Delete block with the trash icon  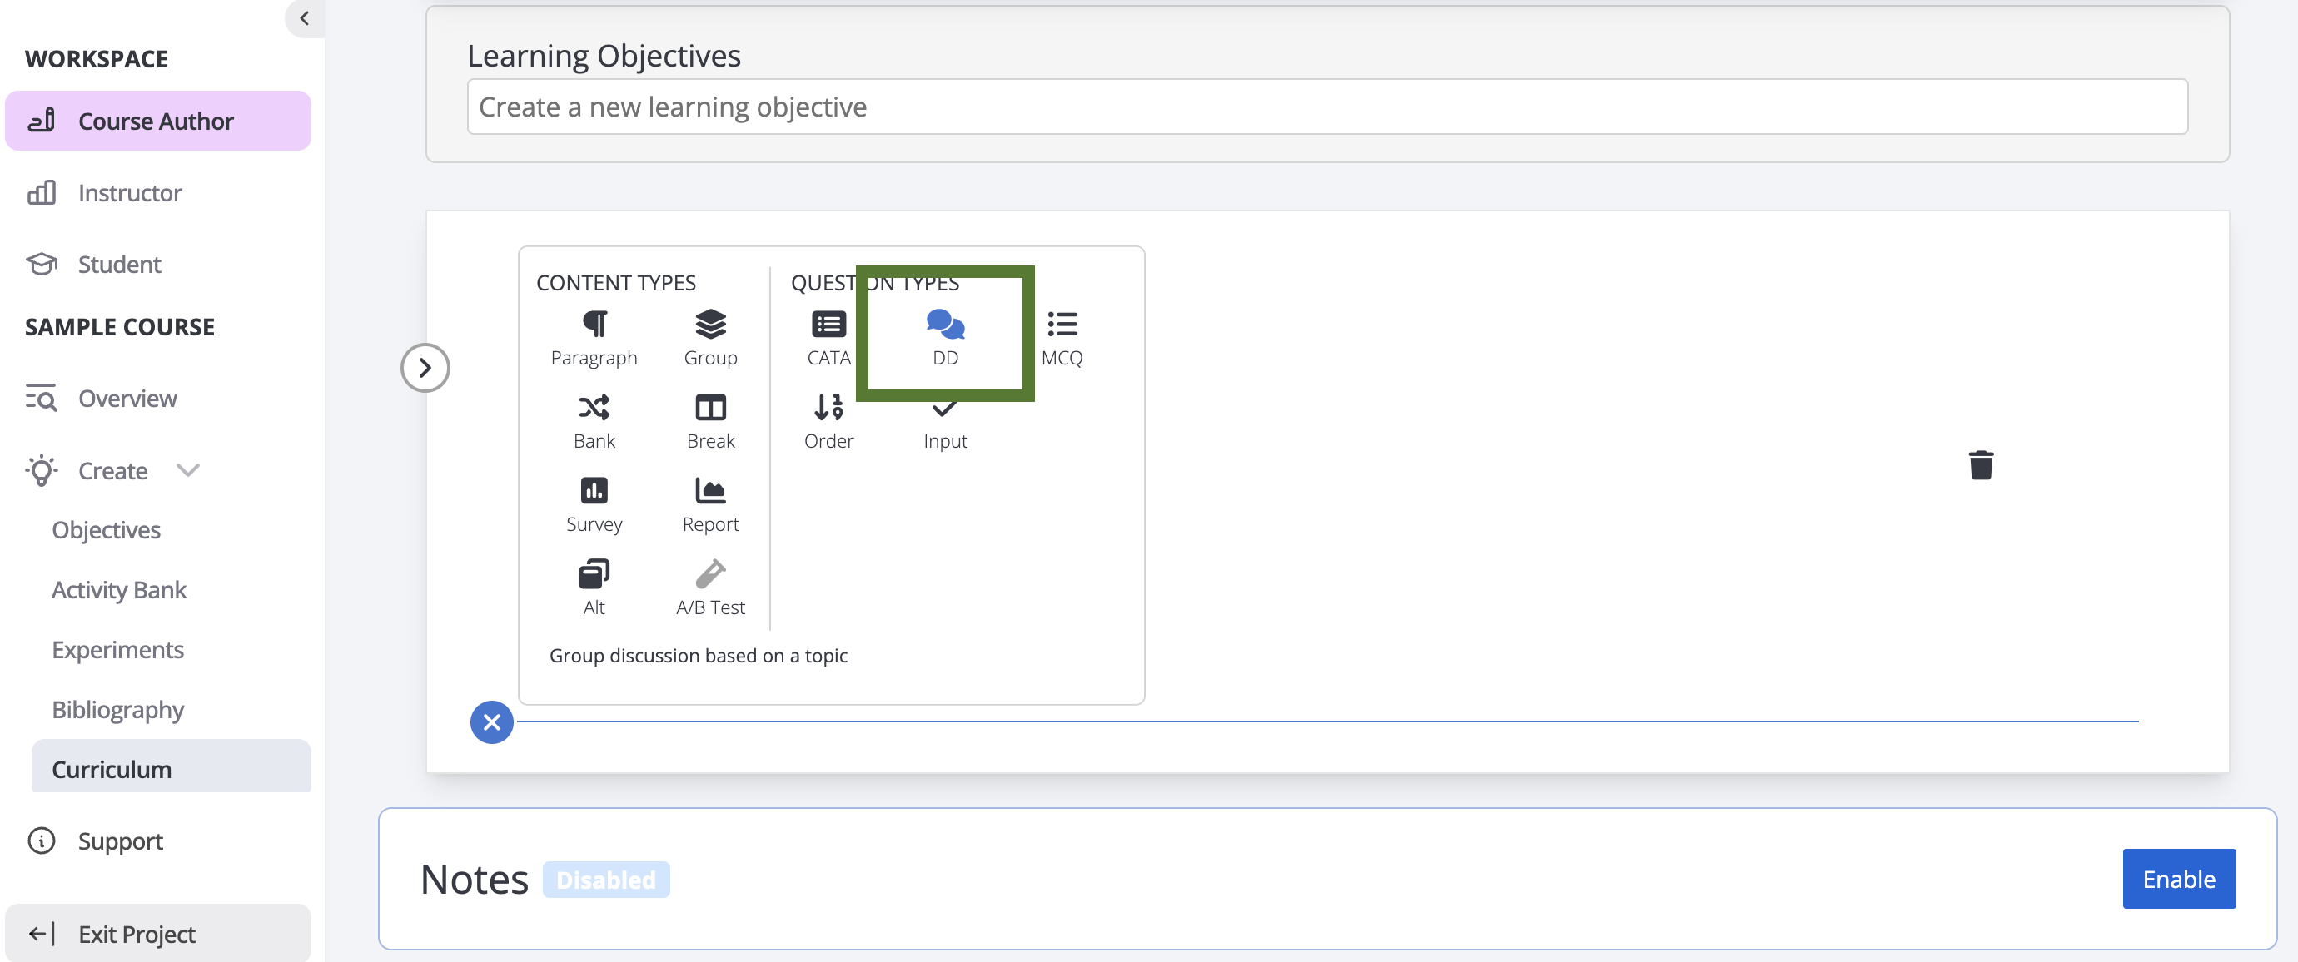point(1981,464)
